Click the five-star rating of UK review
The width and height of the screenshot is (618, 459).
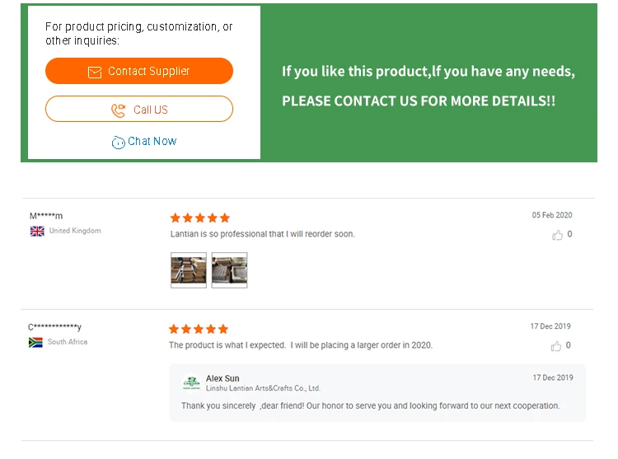tap(199, 218)
